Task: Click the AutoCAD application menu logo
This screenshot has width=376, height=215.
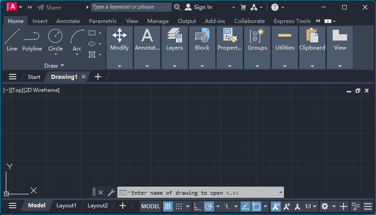Action: pos(12,7)
